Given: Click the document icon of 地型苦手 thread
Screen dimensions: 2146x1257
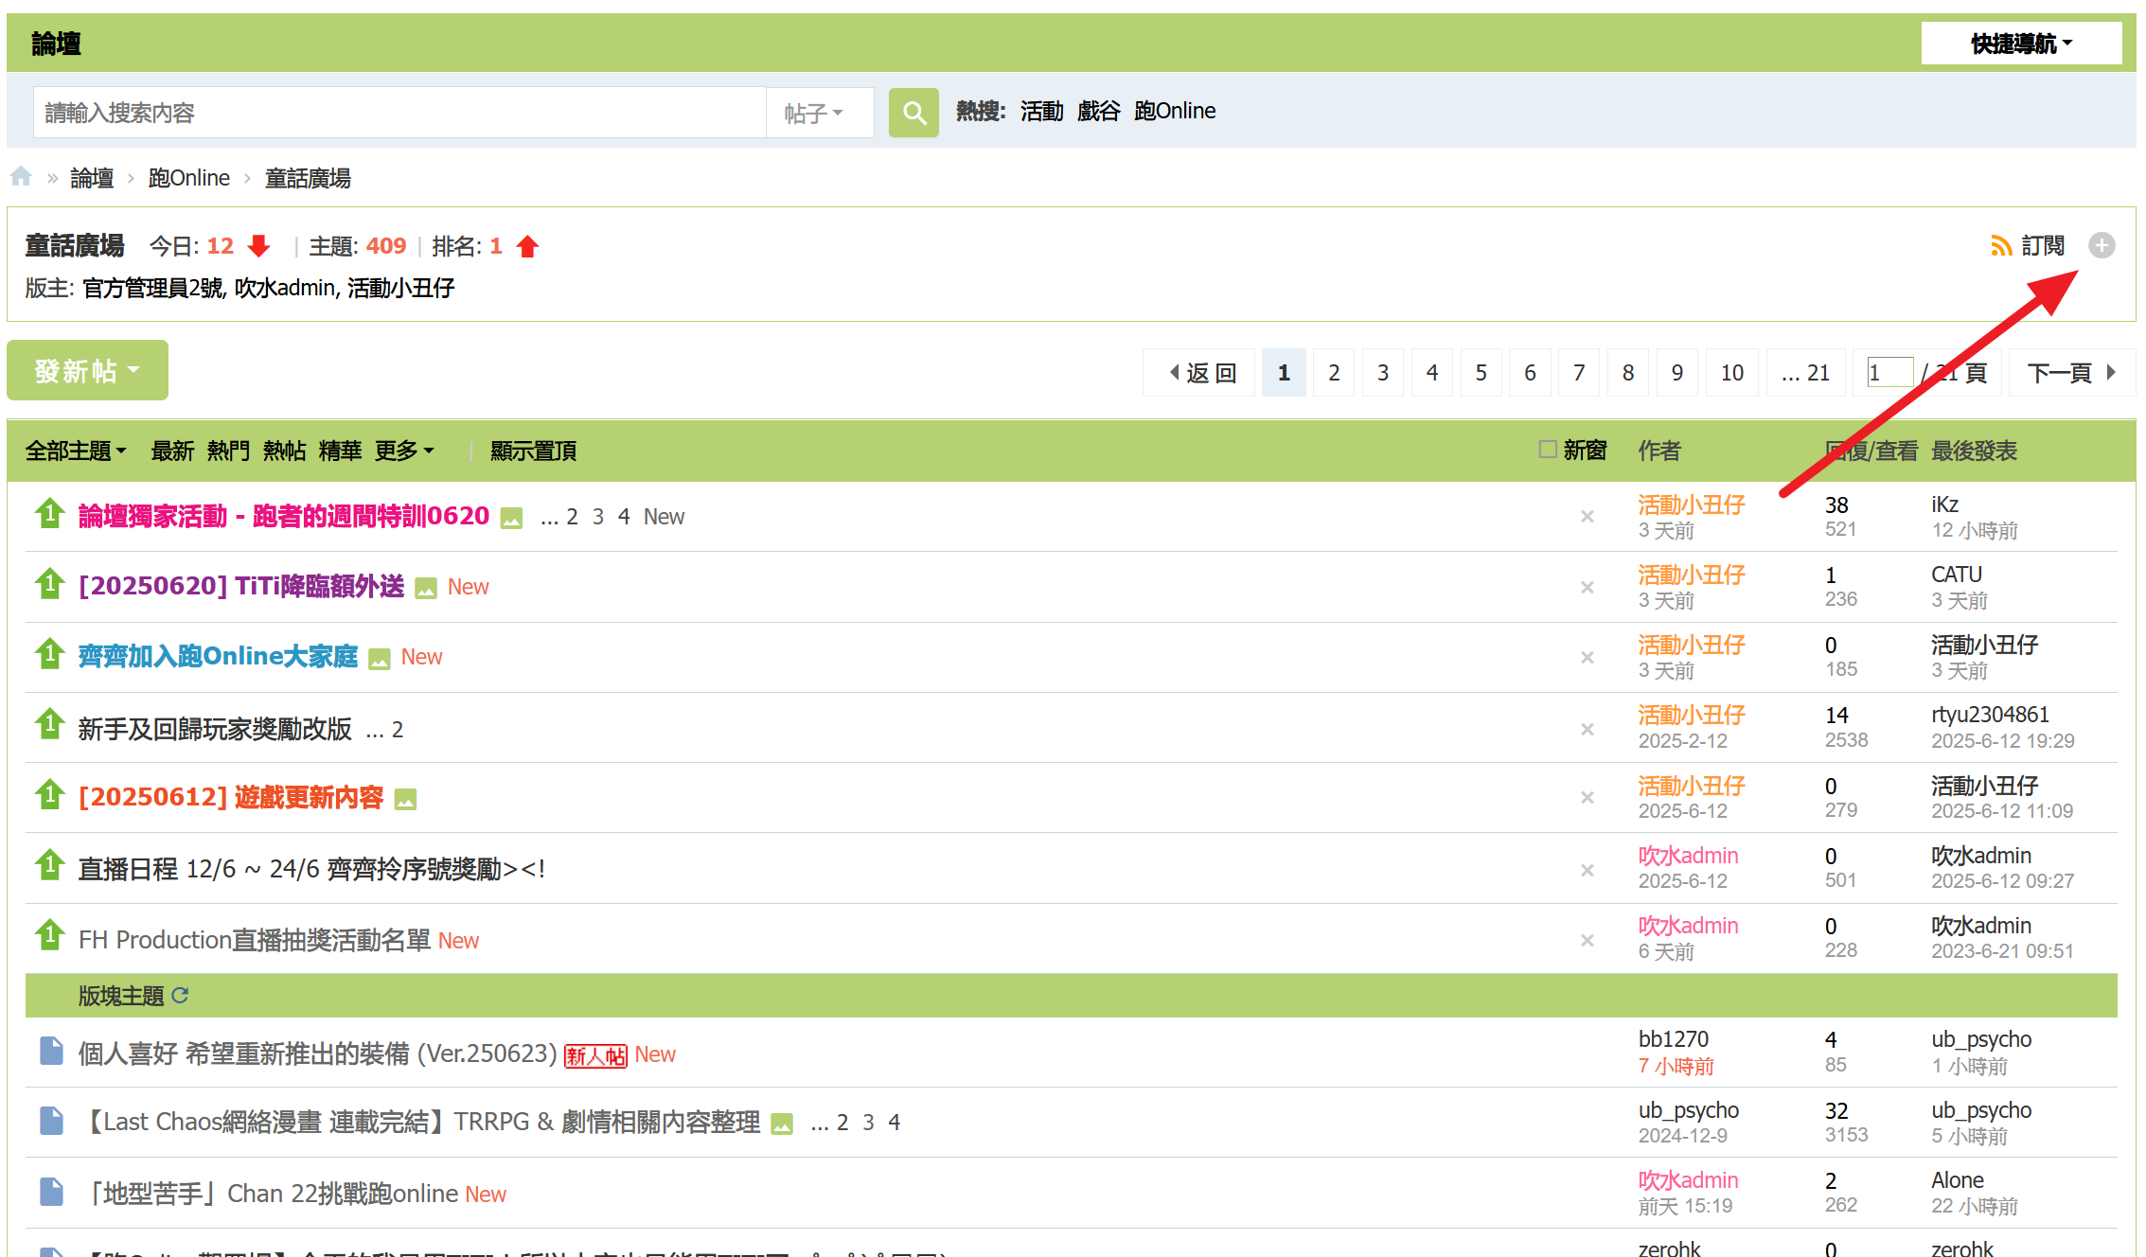Looking at the screenshot, I should [x=51, y=1192].
